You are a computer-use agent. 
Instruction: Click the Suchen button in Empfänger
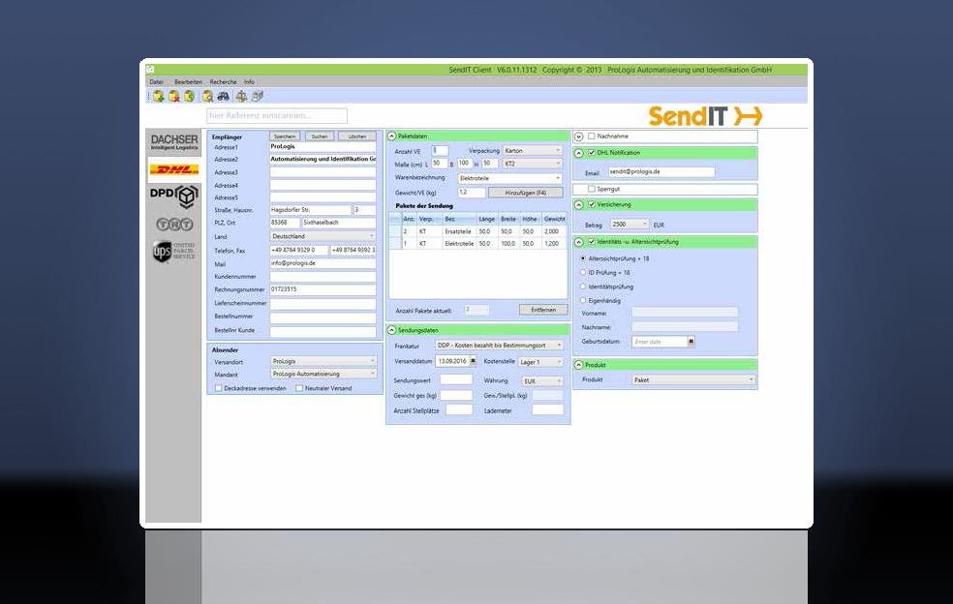[x=320, y=136]
